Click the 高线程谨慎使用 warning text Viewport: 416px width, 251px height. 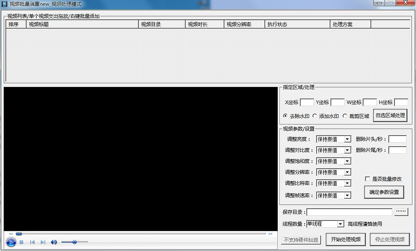(x=365, y=224)
